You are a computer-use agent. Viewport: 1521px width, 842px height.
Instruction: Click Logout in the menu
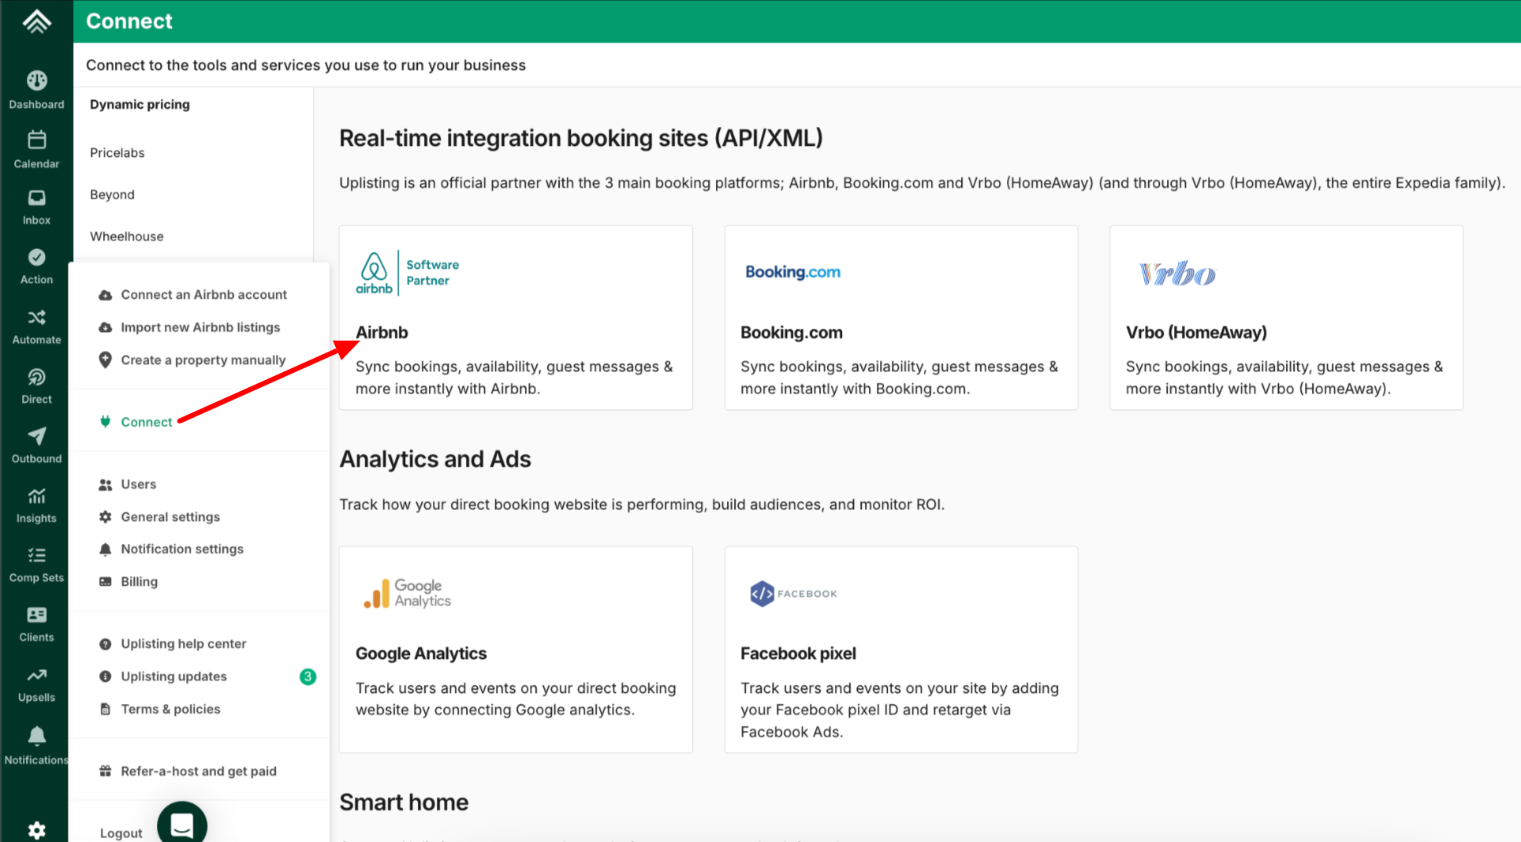pos(121,833)
